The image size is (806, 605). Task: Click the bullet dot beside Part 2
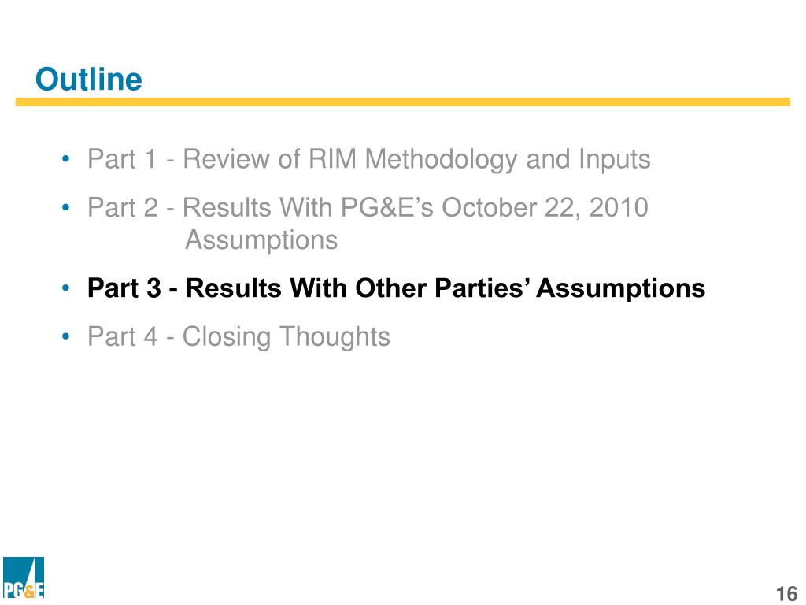pyautogui.click(x=65, y=208)
